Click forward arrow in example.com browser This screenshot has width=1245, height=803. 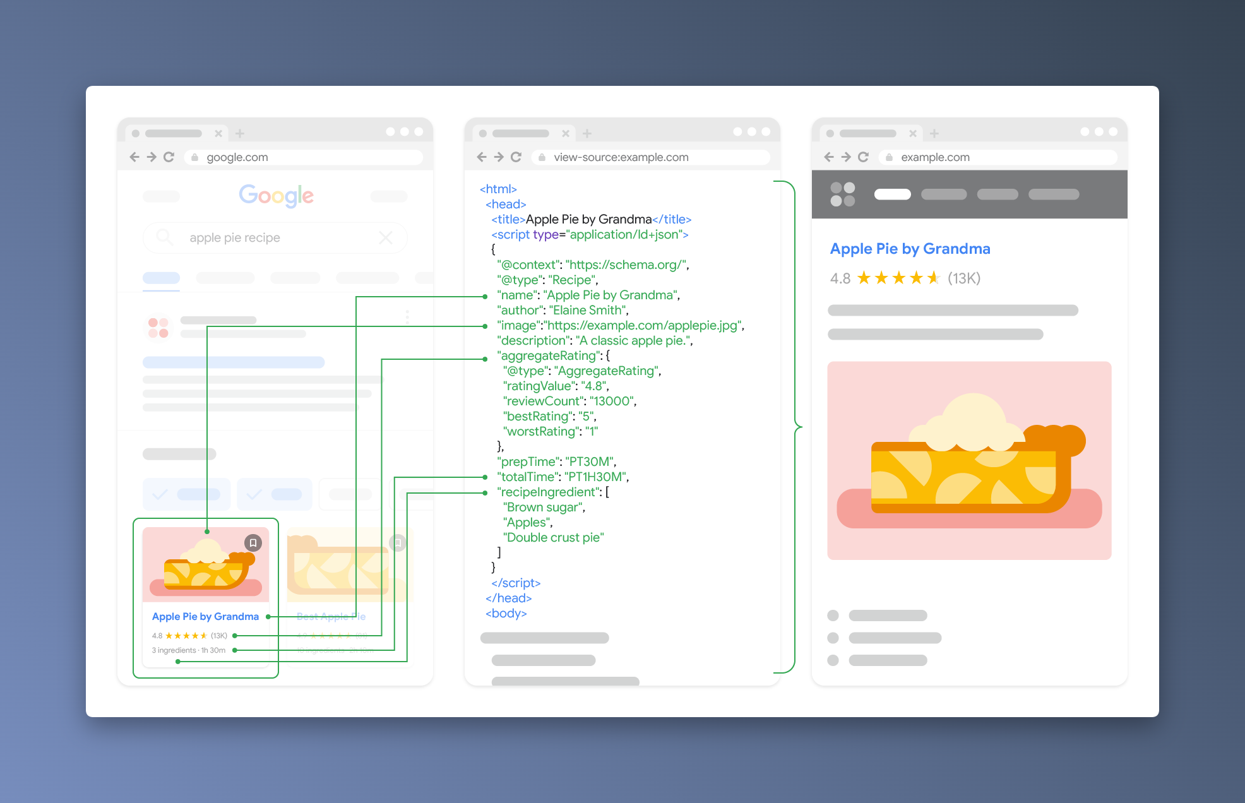tap(846, 157)
